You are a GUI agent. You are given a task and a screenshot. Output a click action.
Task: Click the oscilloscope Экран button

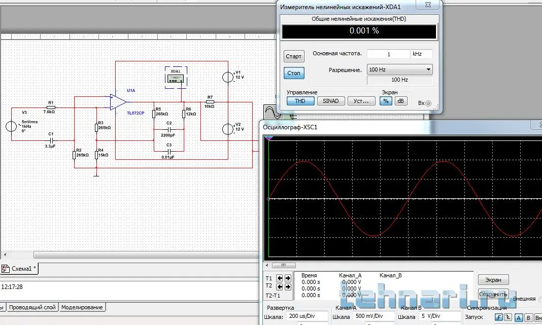coord(493,280)
